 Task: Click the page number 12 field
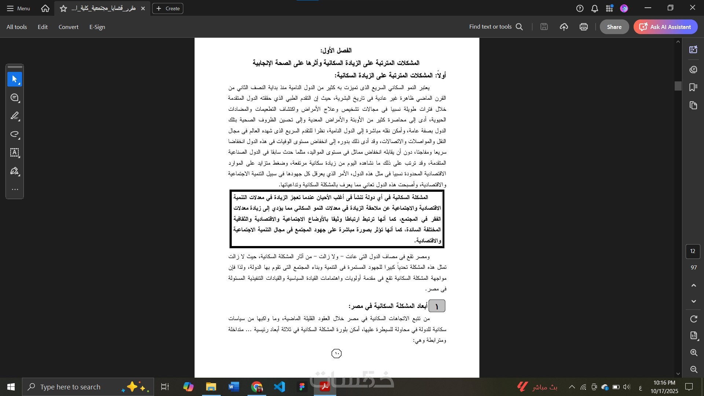click(693, 251)
